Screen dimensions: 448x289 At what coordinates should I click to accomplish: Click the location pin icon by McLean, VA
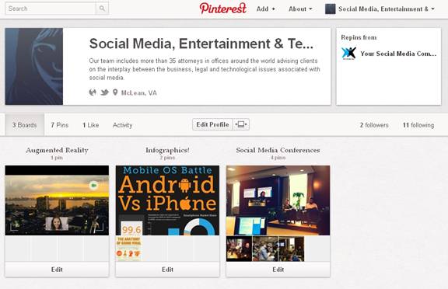click(115, 92)
